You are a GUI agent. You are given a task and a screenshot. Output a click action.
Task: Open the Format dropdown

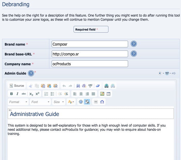[x=18, y=102]
